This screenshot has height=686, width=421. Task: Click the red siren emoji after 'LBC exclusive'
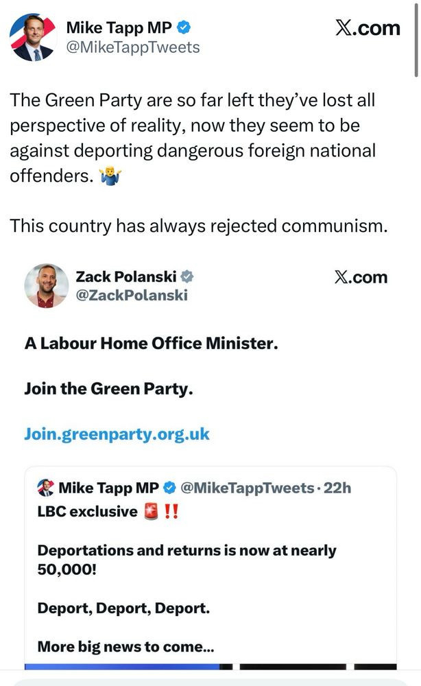(152, 512)
